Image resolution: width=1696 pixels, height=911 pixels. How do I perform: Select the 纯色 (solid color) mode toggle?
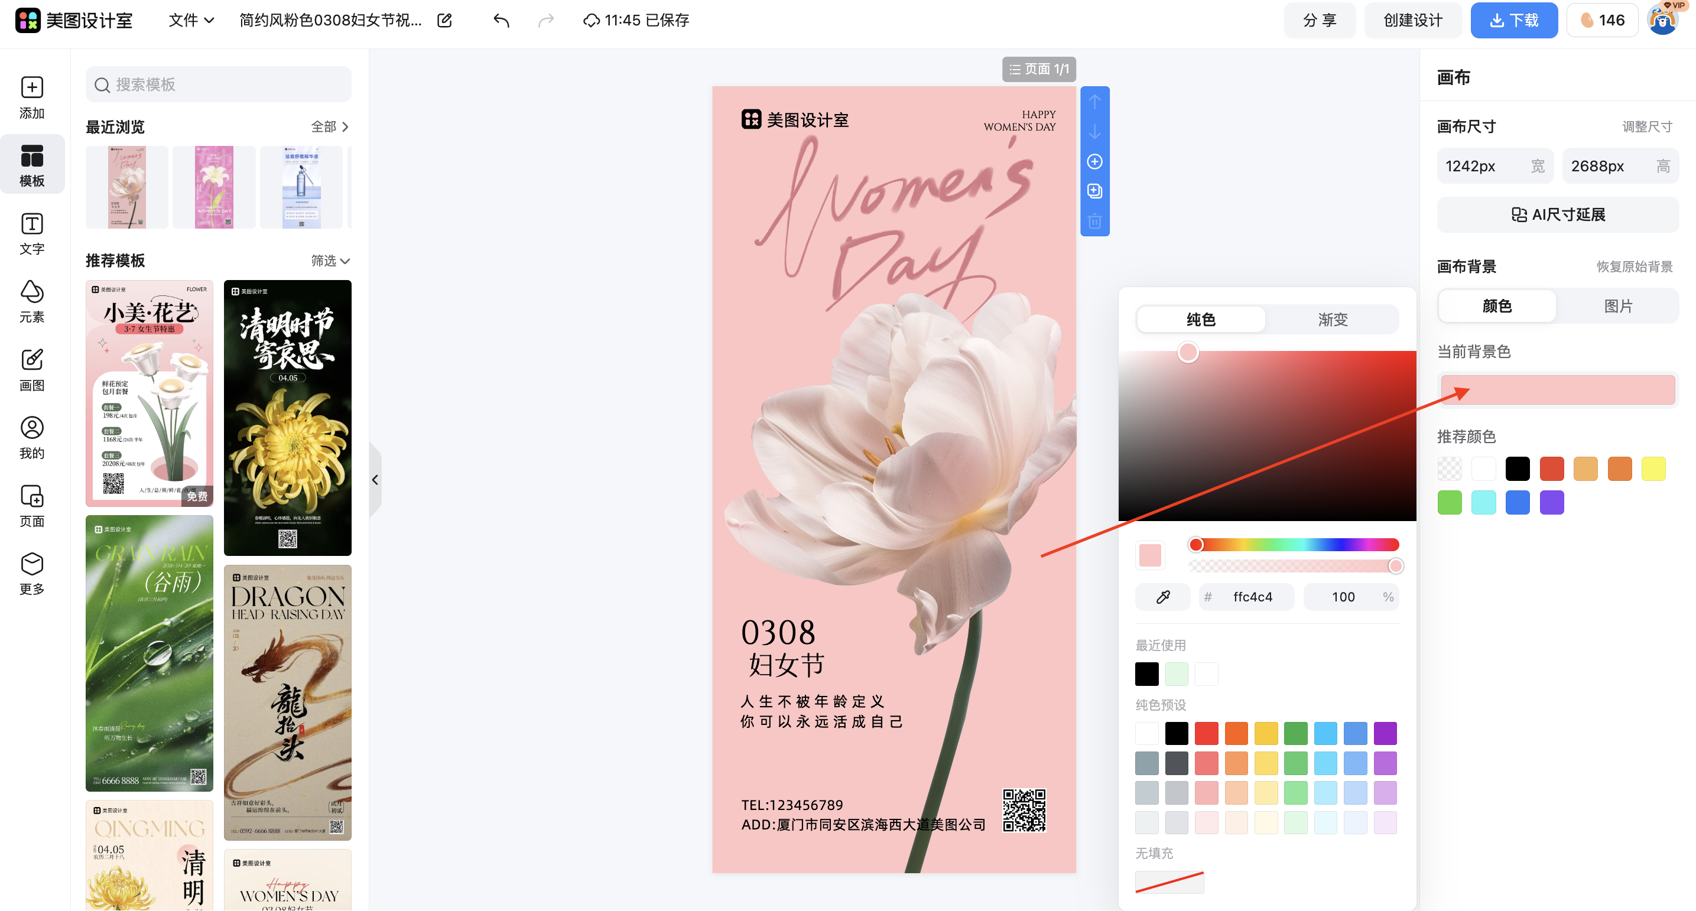coord(1200,319)
